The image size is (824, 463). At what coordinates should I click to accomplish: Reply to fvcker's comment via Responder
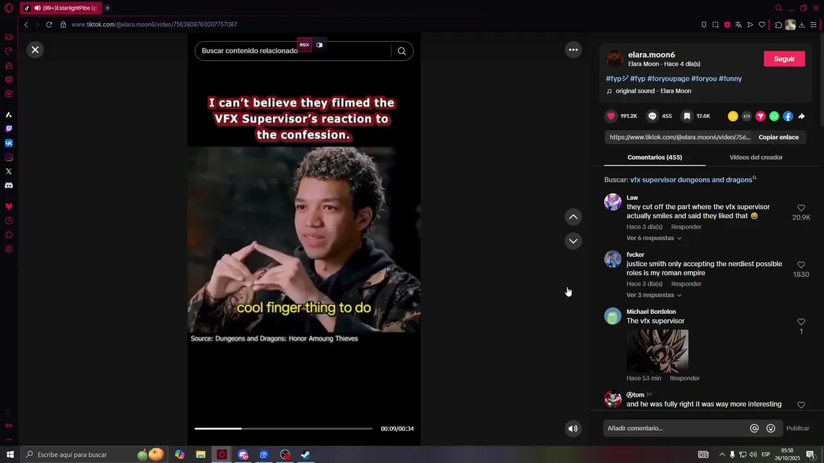686,284
